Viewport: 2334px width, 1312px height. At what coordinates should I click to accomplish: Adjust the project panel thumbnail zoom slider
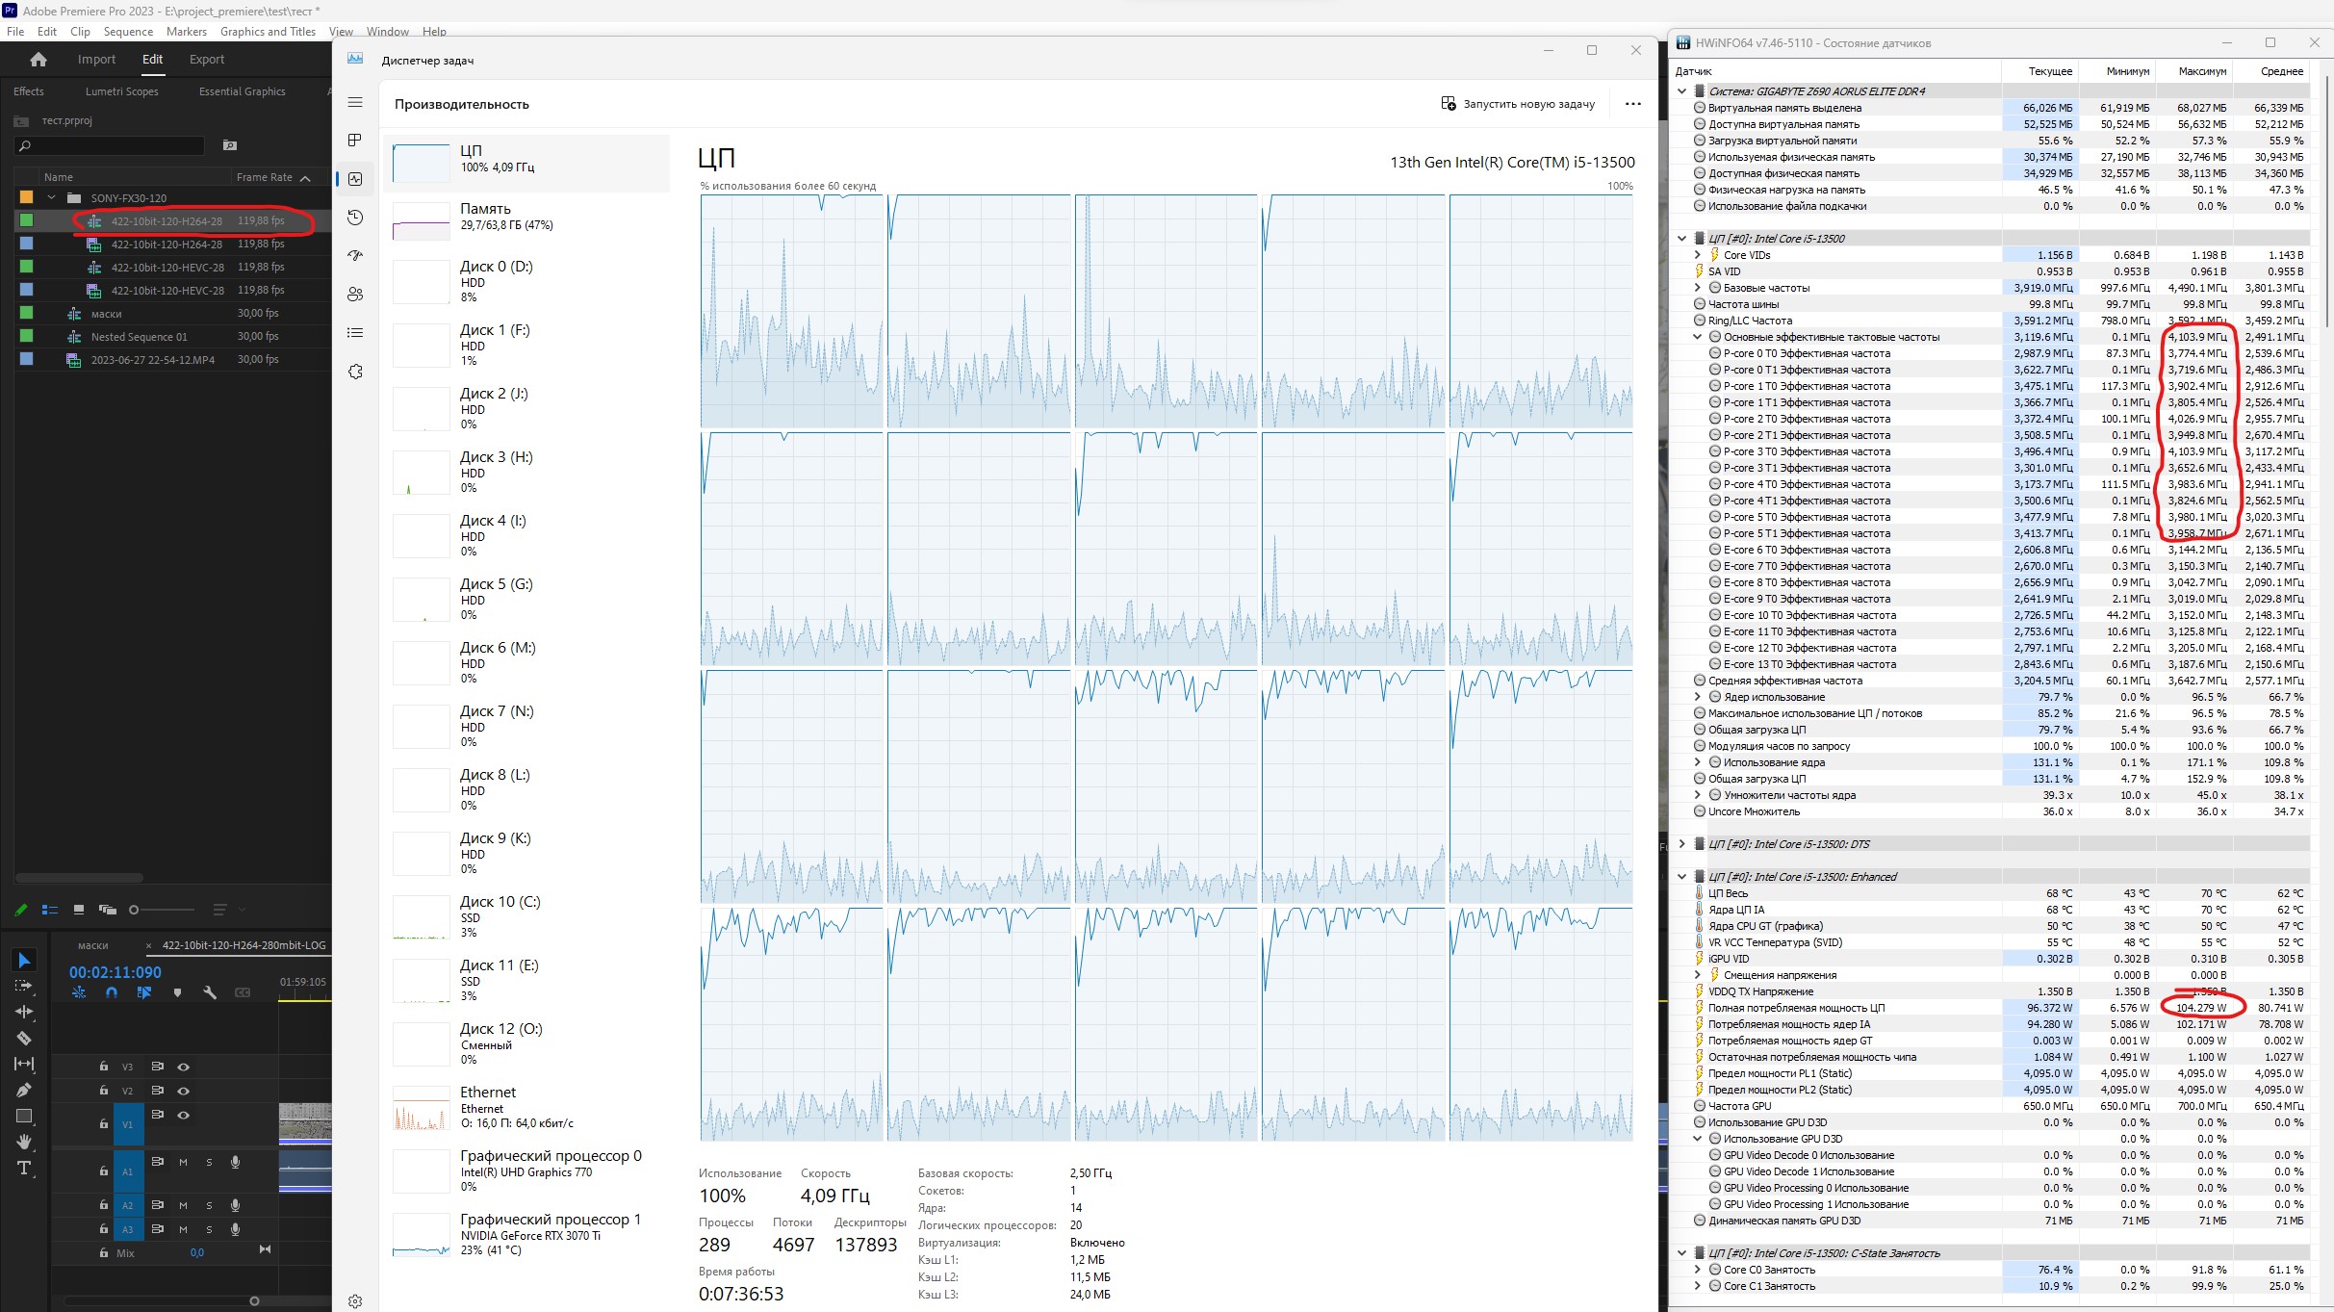[135, 910]
